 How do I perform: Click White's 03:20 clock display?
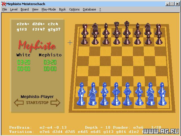click(x=24, y=62)
